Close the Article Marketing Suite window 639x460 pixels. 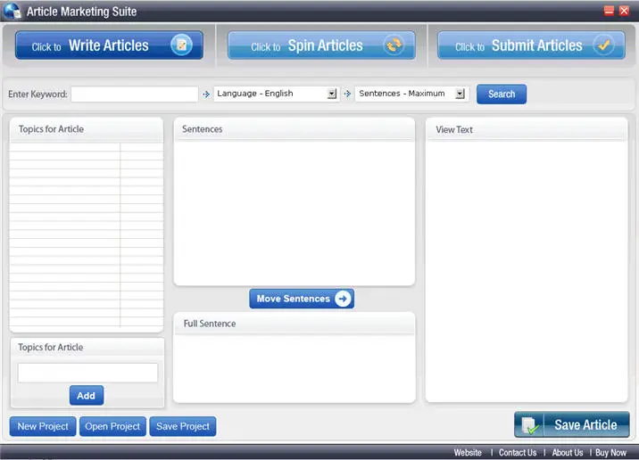click(x=624, y=11)
